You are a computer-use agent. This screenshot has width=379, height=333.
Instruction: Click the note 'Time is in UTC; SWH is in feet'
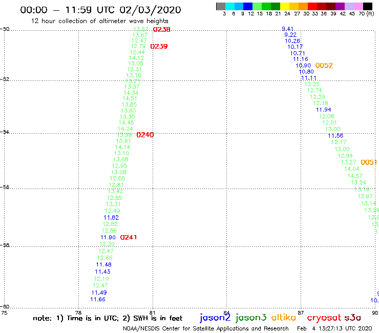coord(108,318)
